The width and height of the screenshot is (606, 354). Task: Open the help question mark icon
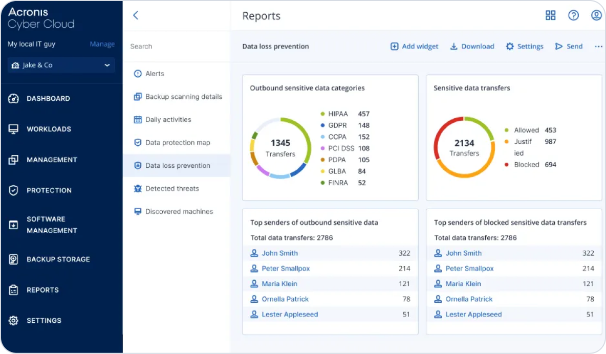pyautogui.click(x=573, y=15)
